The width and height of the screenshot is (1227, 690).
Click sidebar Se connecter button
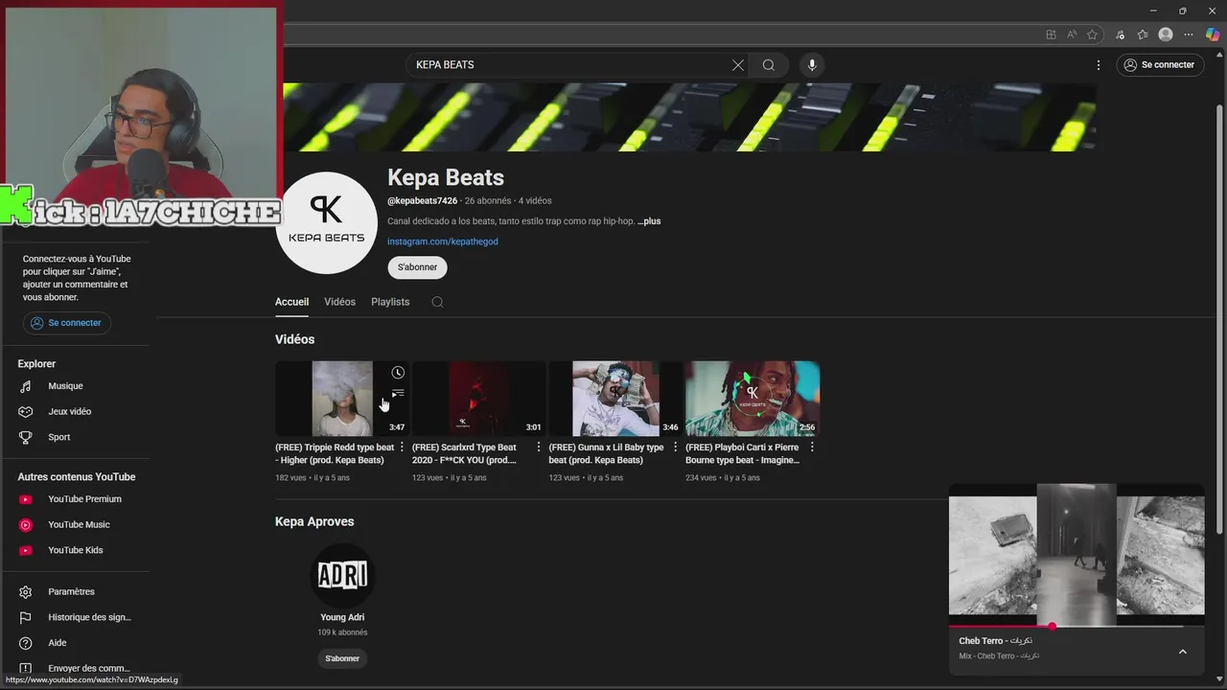pyautogui.click(x=66, y=323)
